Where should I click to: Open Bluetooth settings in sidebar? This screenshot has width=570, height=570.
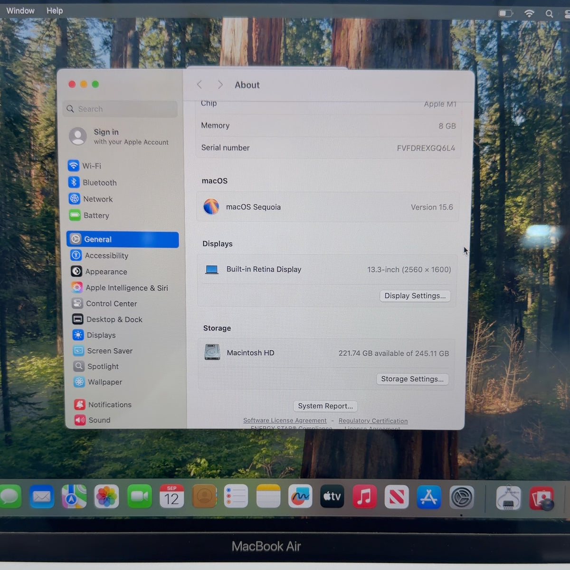(93, 182)
